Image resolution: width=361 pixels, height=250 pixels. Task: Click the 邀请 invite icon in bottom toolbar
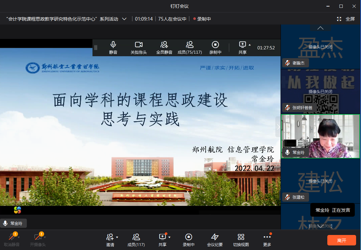tap(110, 237)
